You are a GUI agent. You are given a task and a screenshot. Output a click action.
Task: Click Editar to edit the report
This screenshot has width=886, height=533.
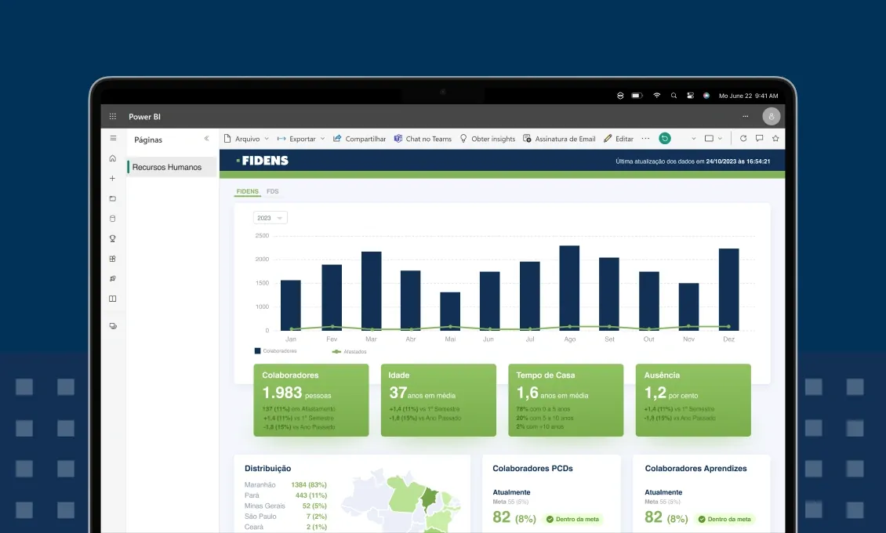(618, 139)
